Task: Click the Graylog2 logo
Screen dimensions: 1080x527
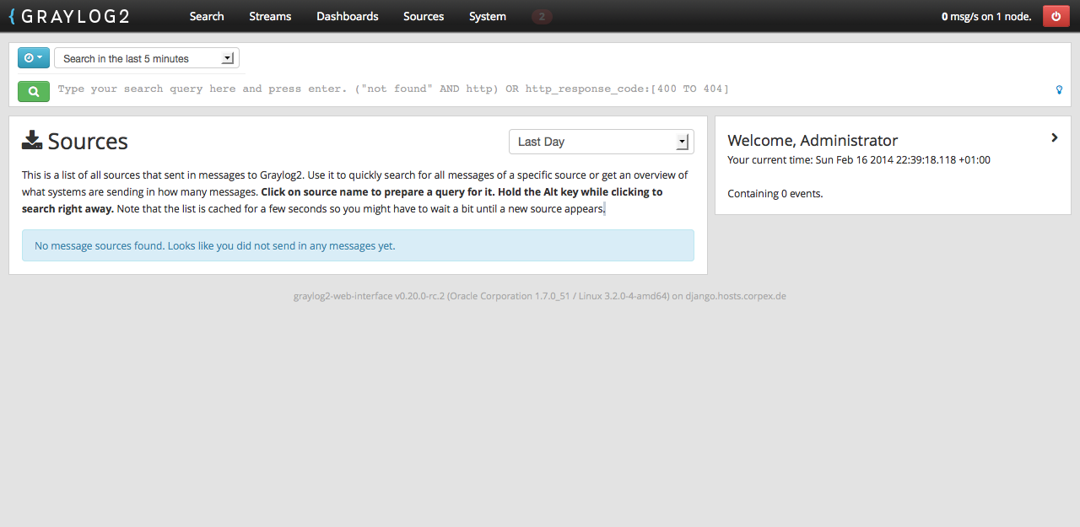Action: (69, 16)
